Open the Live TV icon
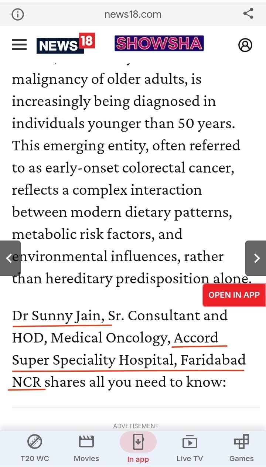This screenshot has width=266, height=467. pyautogui.click(x=190, y=442)
